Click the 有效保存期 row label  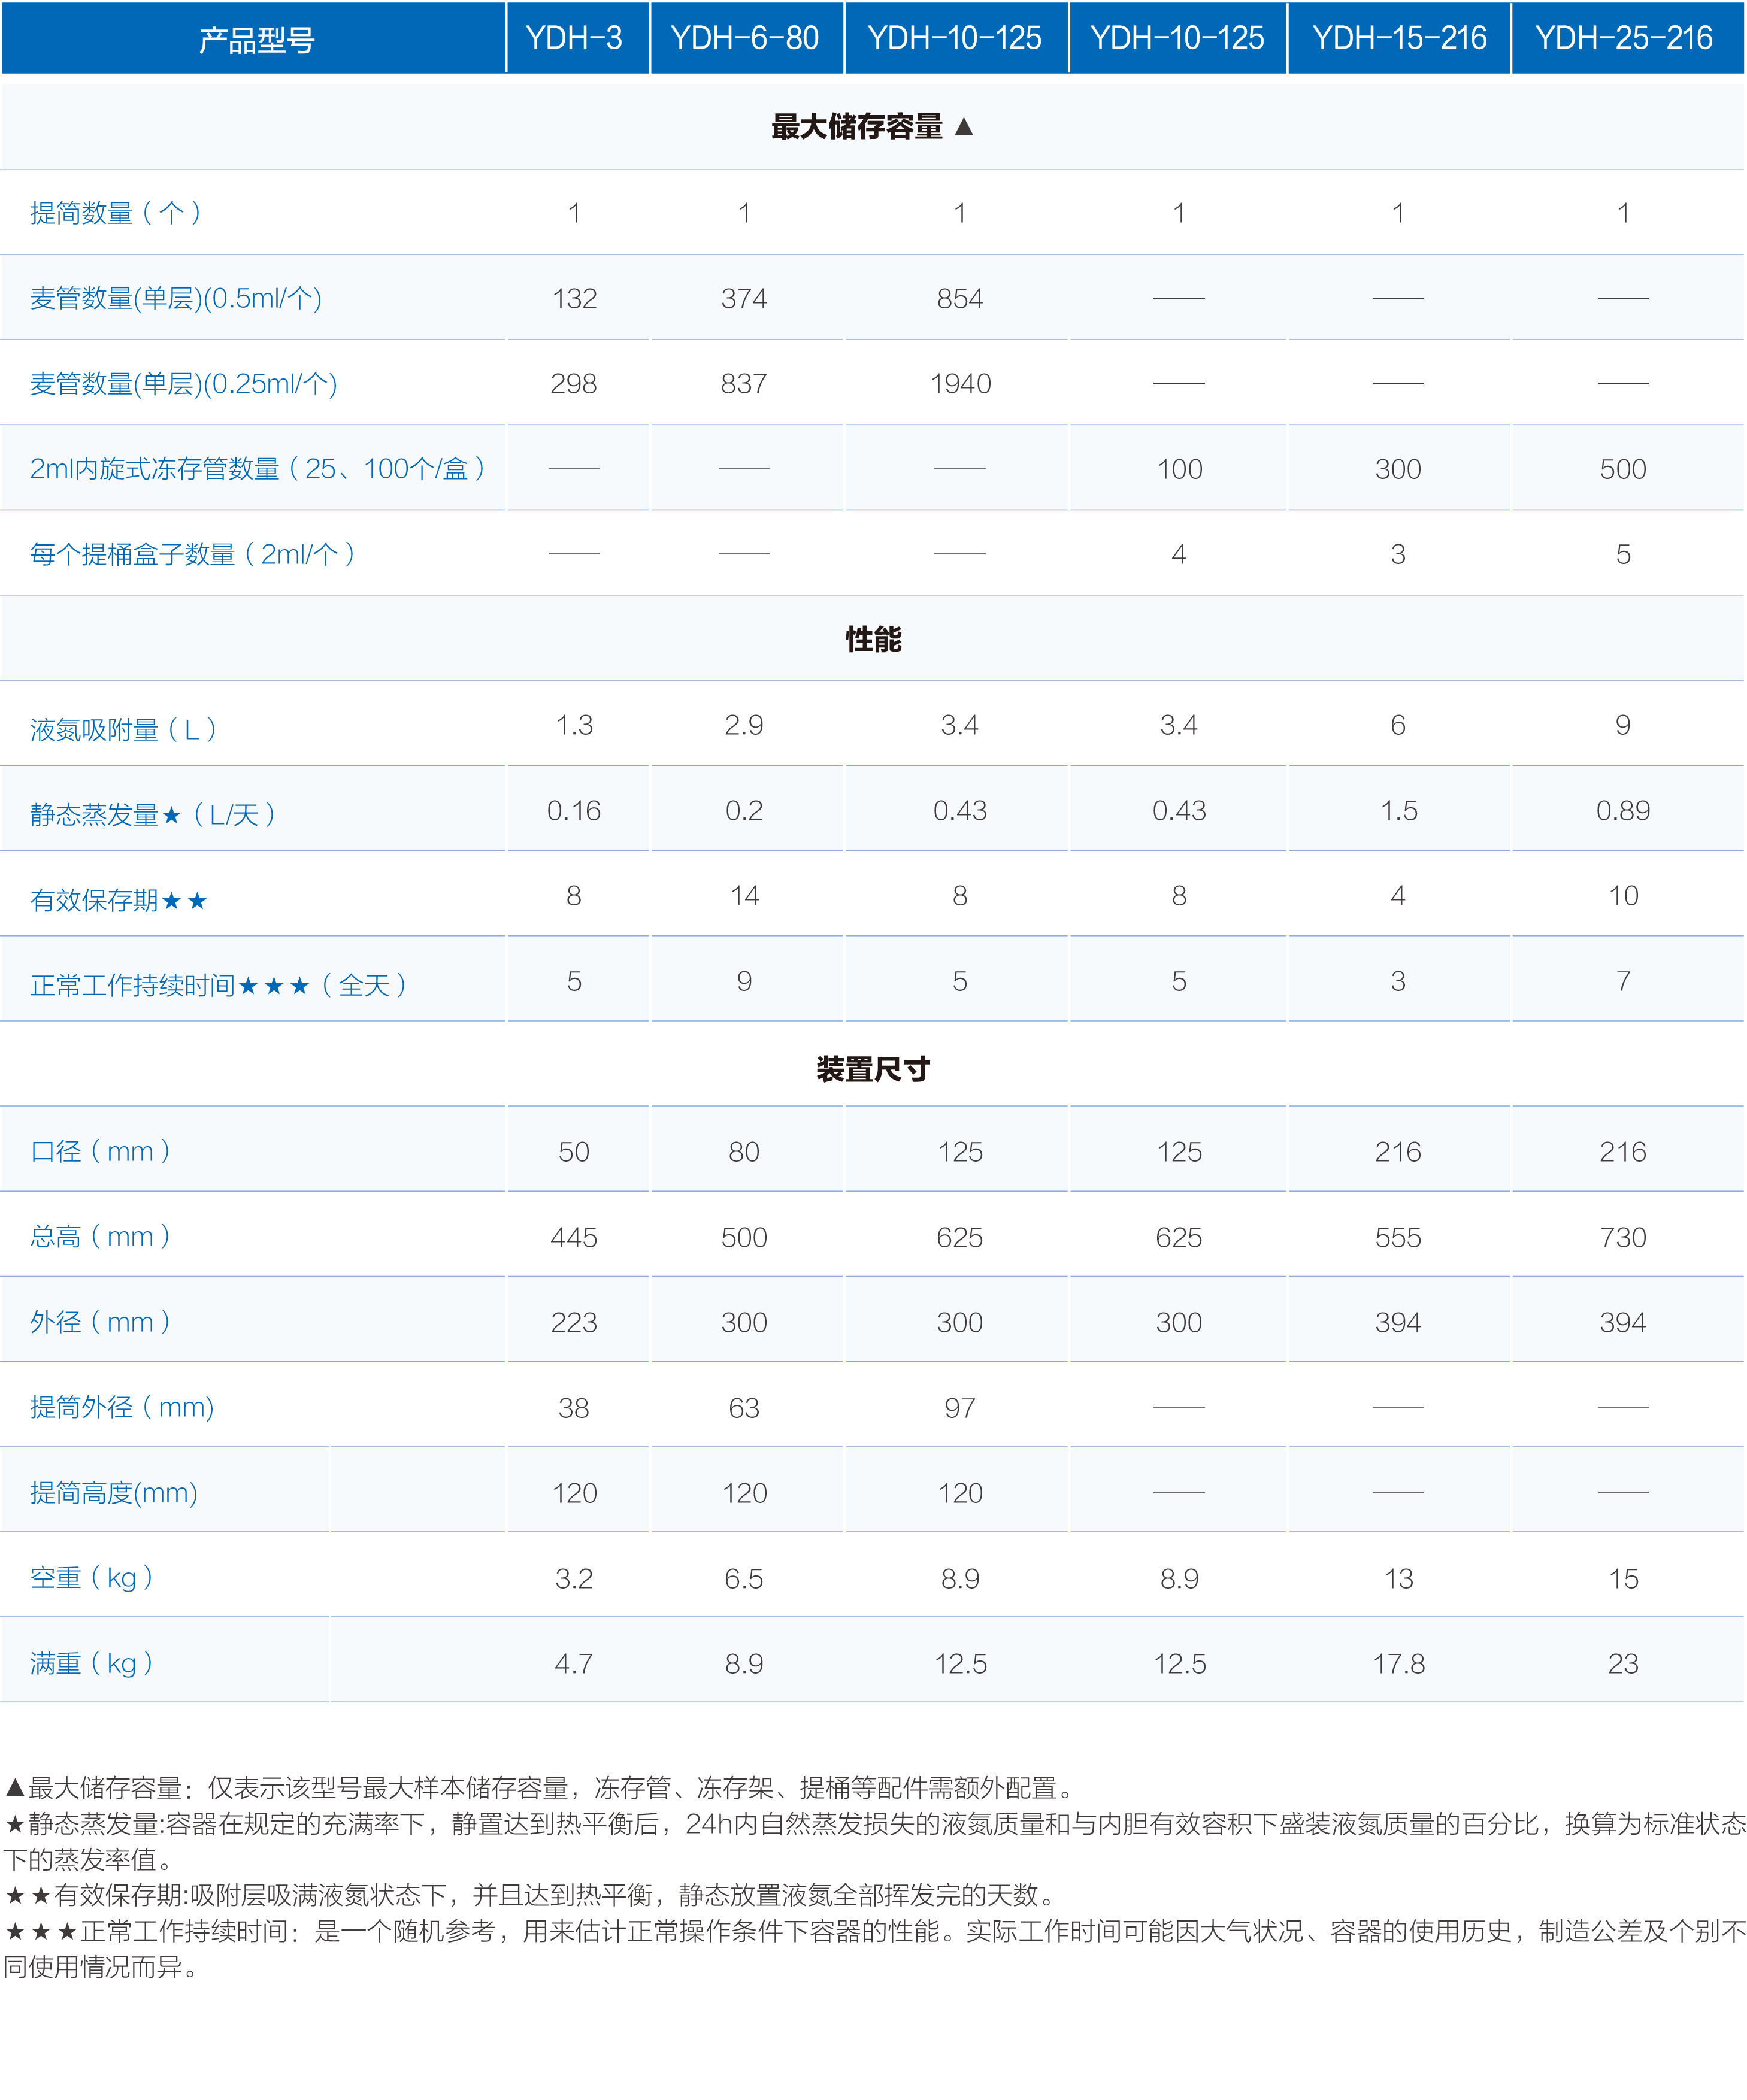point(118,900)
